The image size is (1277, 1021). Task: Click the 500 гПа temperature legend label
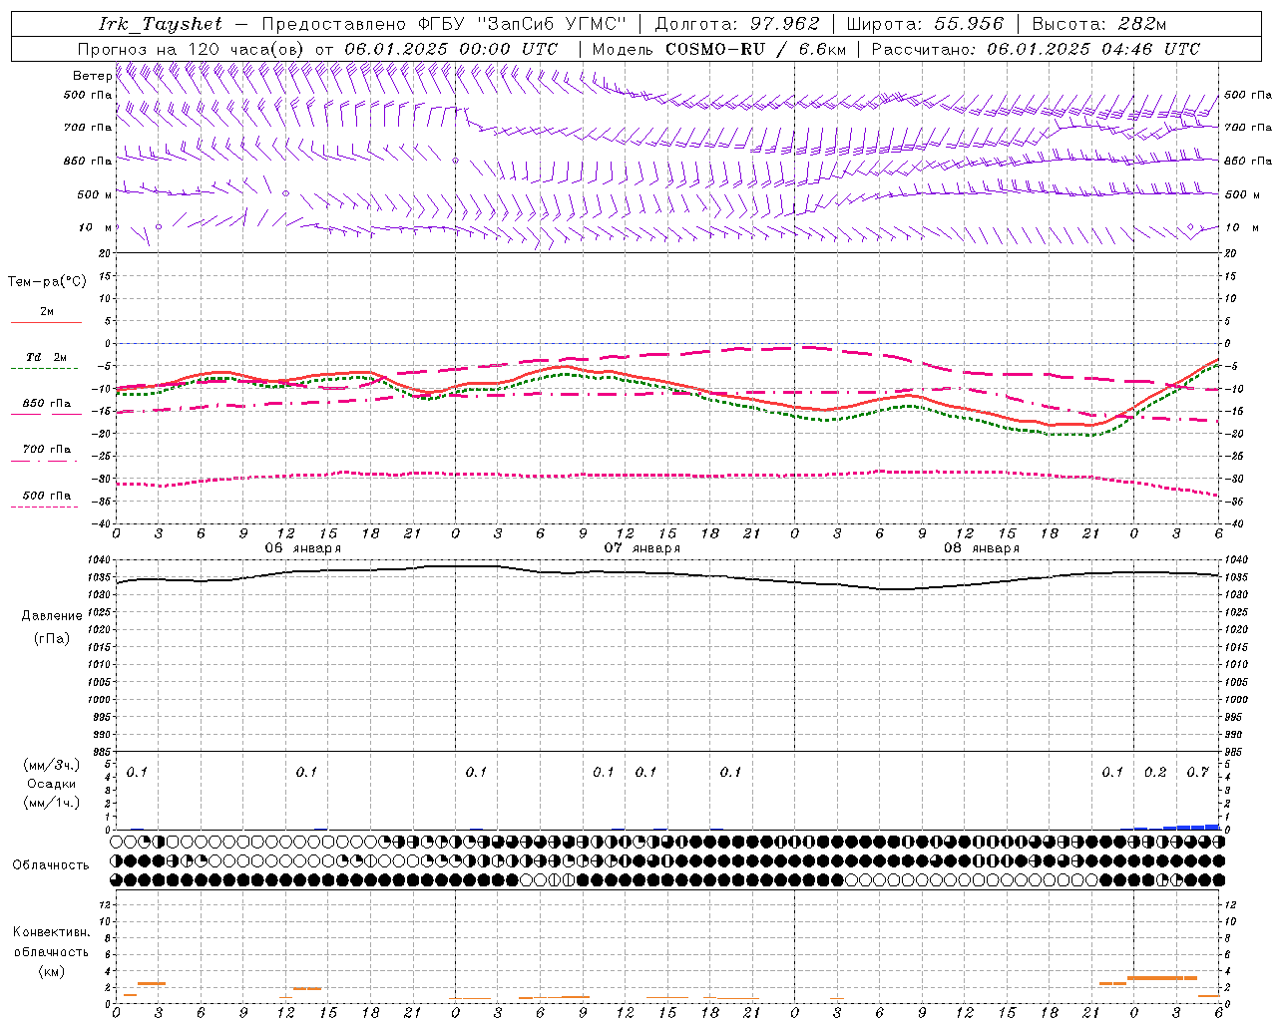(x=47, y=495)
